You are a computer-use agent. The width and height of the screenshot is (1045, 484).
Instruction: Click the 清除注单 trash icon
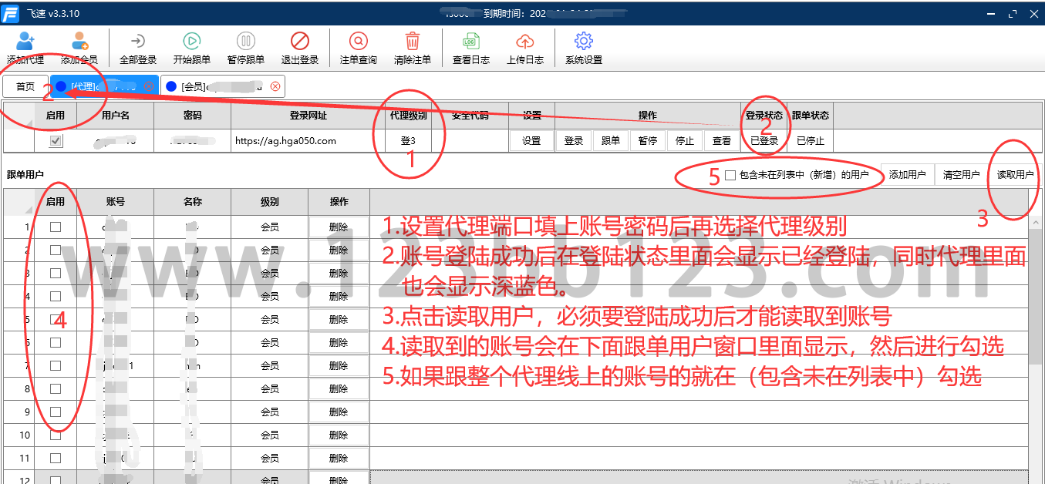pos(413,42)
